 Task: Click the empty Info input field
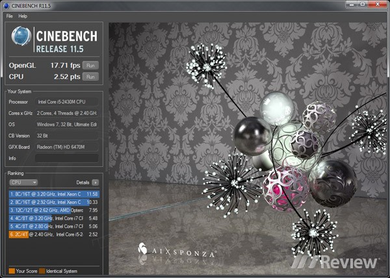[x=67, y=158]
